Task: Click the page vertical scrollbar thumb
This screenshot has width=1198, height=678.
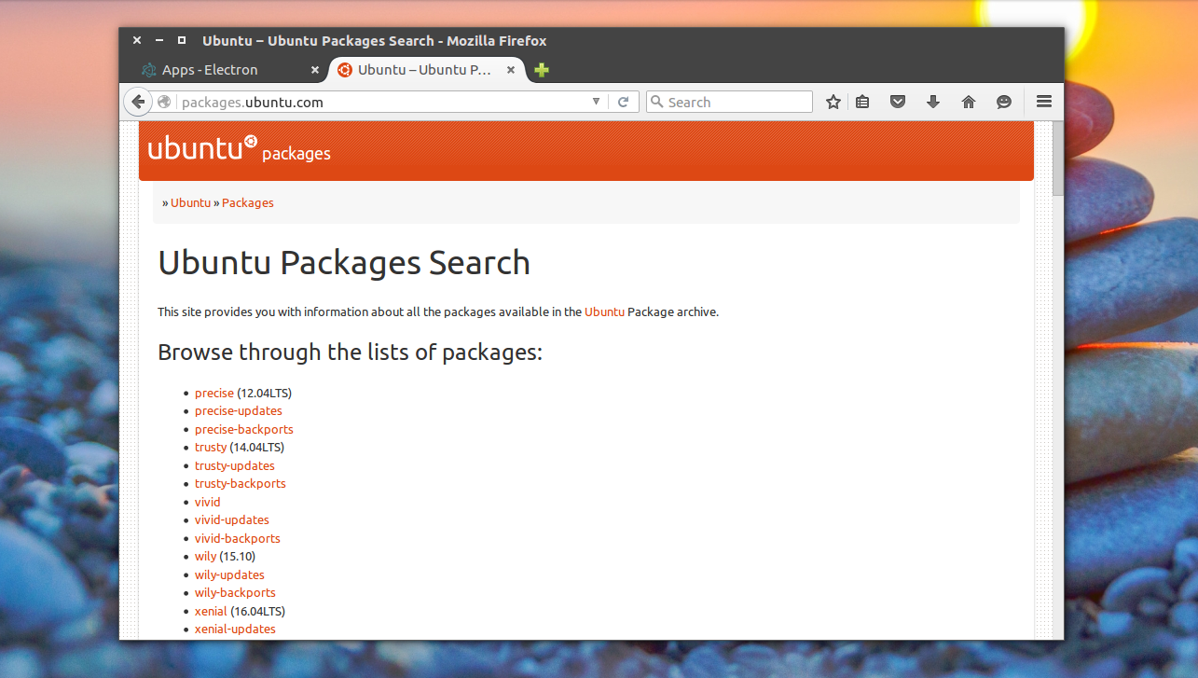Action: click(1058, 159)
